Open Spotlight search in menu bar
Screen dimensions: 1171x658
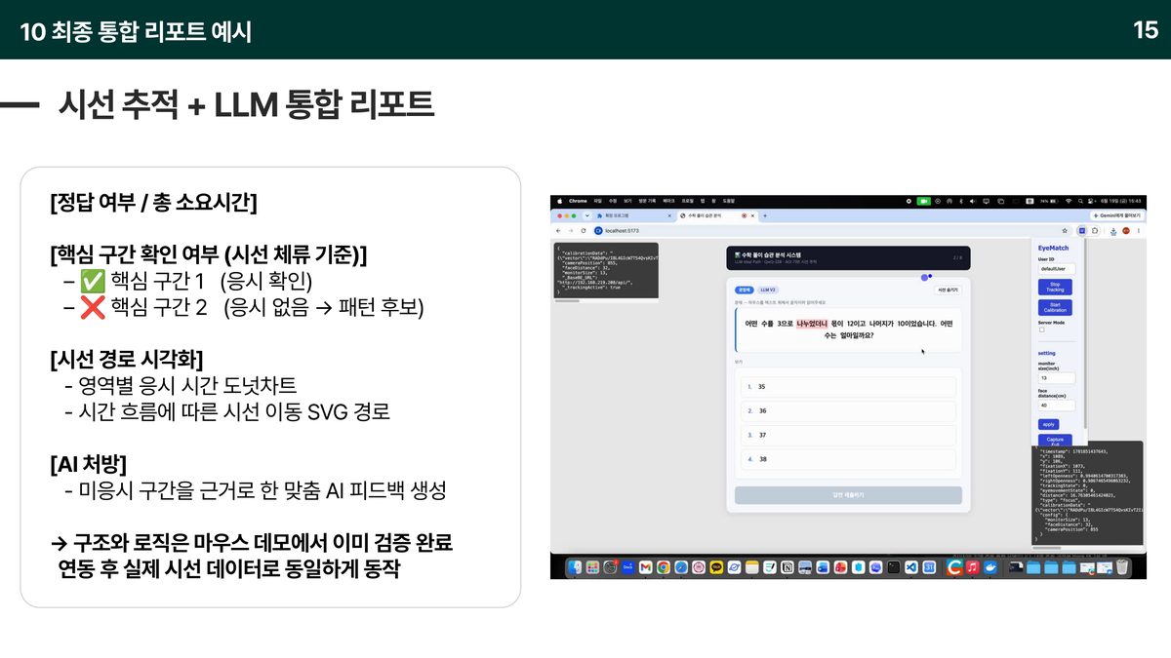[x=1081, y=201]
